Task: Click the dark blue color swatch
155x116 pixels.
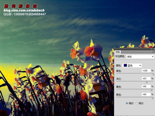Action: (x=125, y=65)
